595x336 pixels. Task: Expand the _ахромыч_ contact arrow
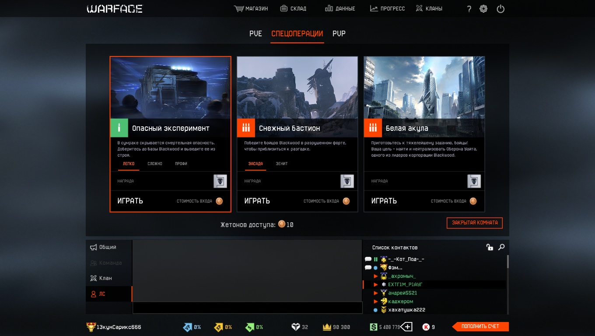point(375,276)
